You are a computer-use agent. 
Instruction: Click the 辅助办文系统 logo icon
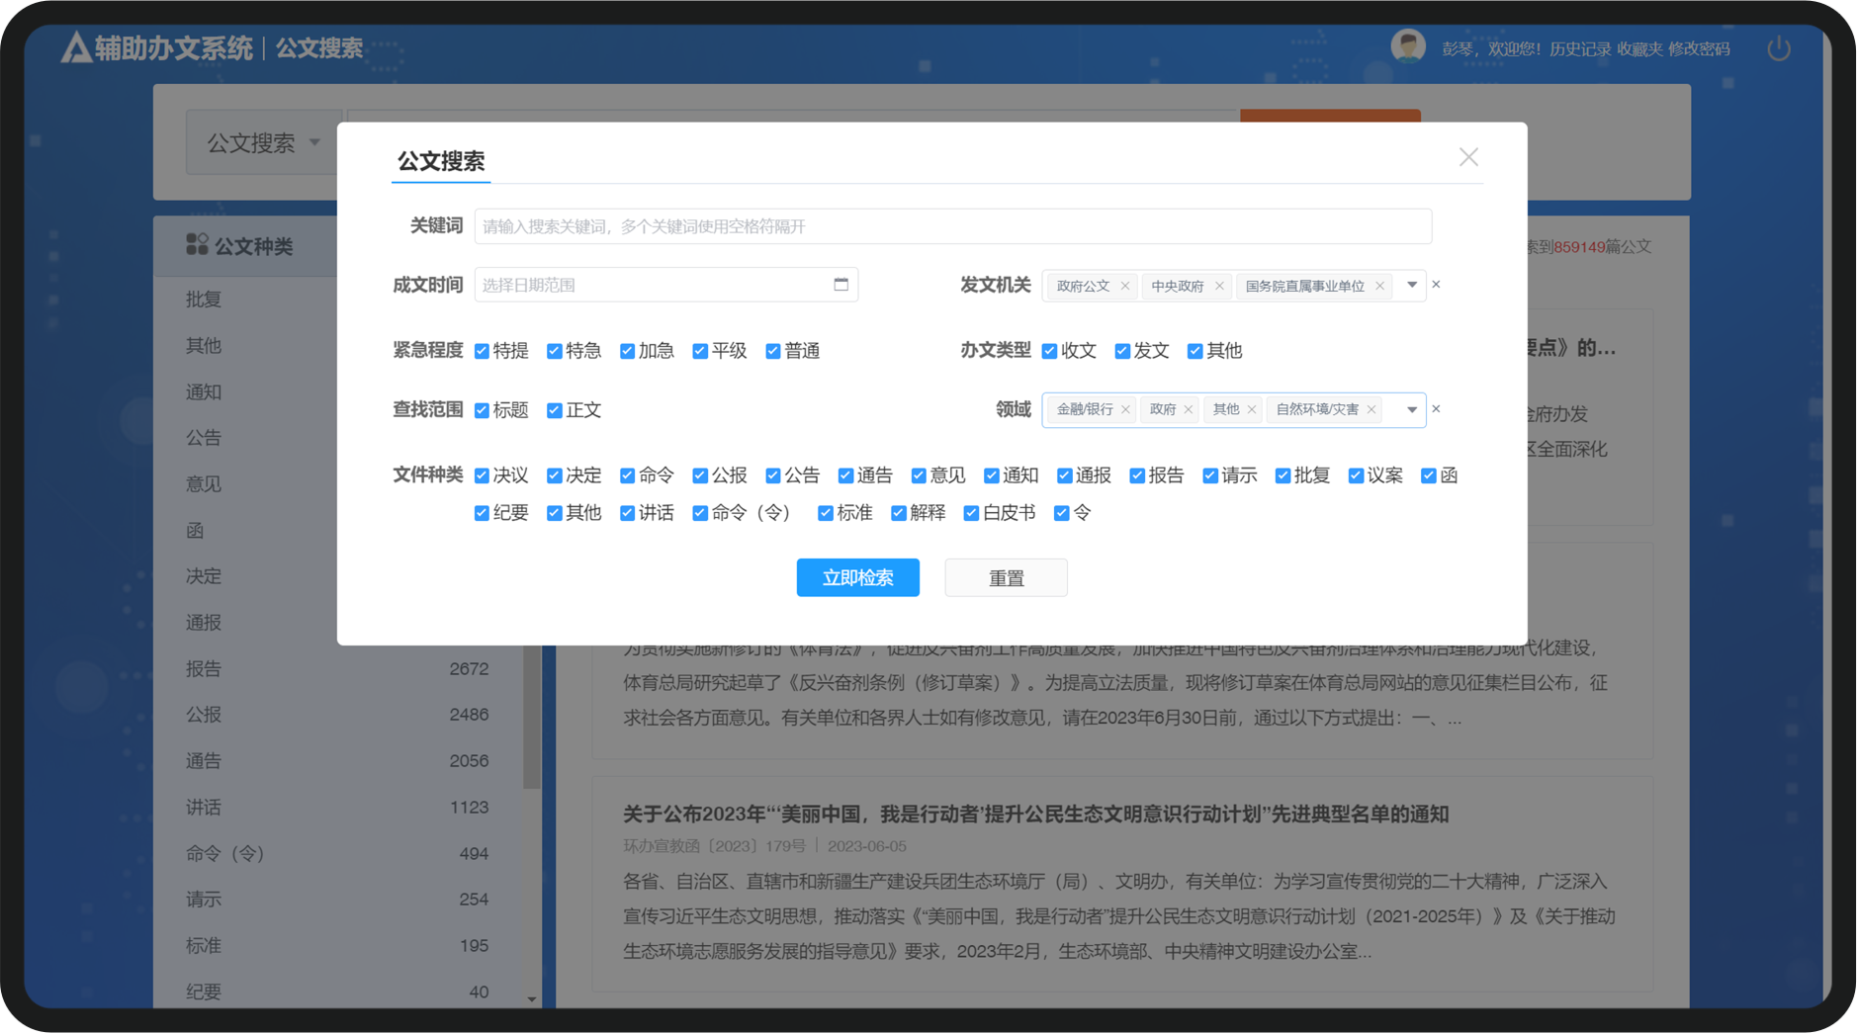click(x=76, y=47)
